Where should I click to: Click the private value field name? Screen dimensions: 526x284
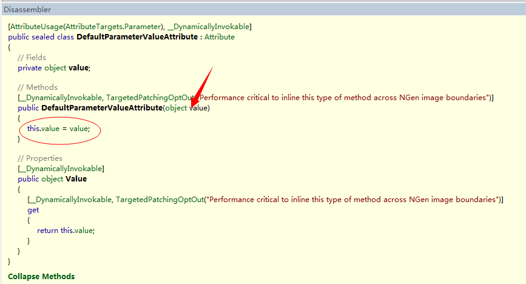pos(78,68)
